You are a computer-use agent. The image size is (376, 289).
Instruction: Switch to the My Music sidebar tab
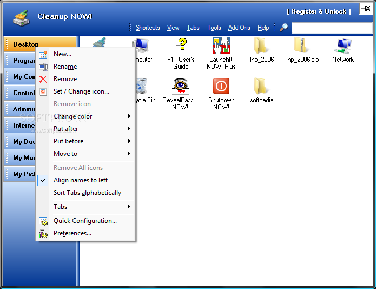pyautogui.click(x=20, y=158)
